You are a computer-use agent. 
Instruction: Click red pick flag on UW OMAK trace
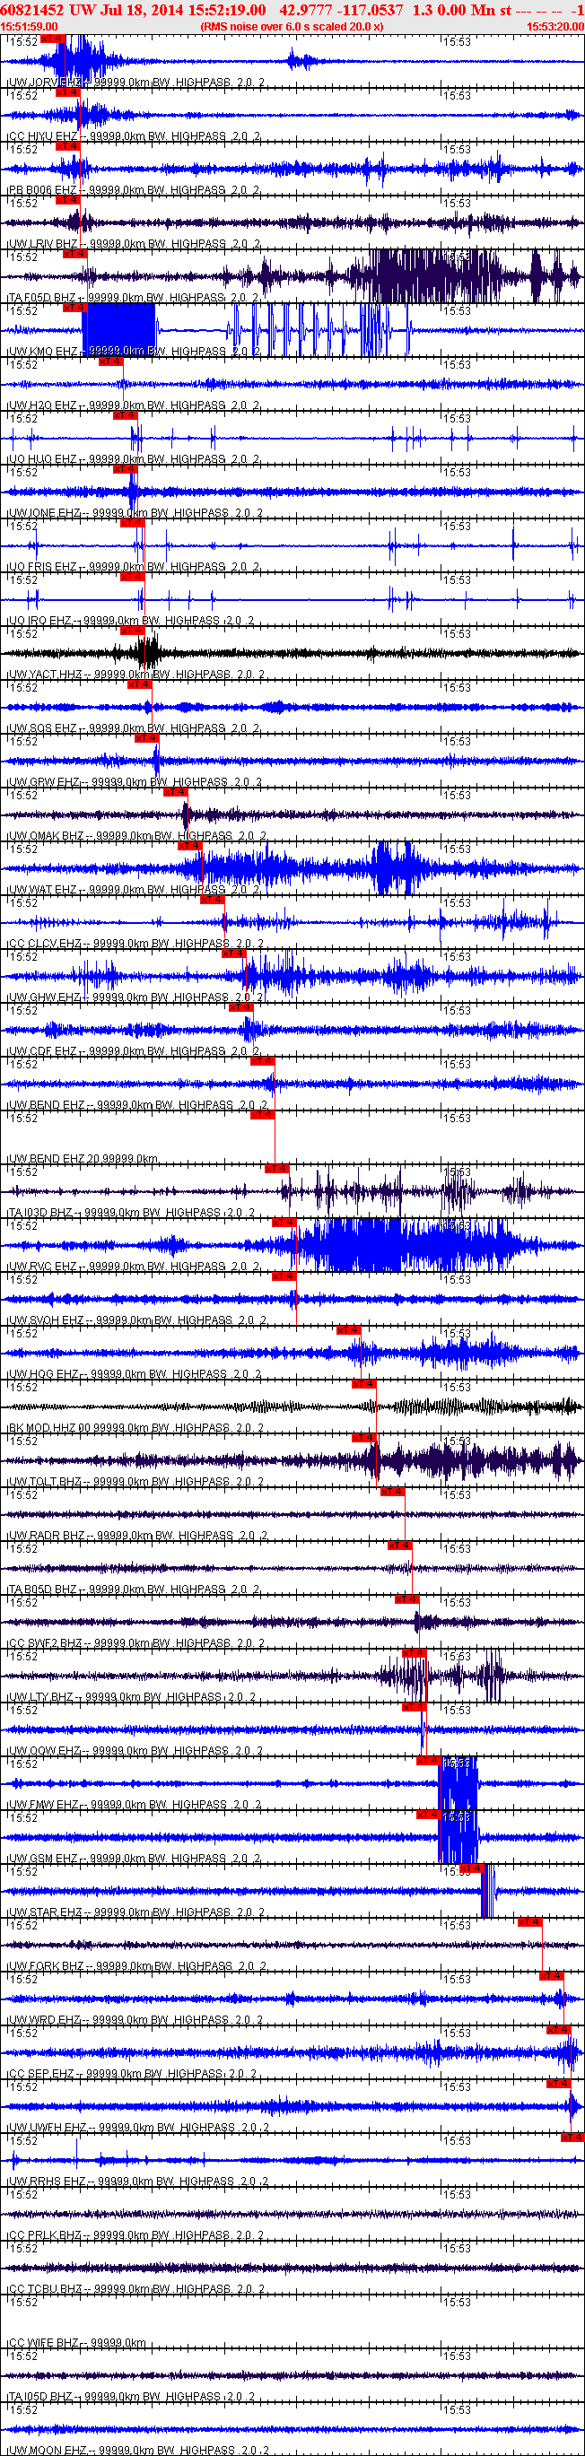176,793
